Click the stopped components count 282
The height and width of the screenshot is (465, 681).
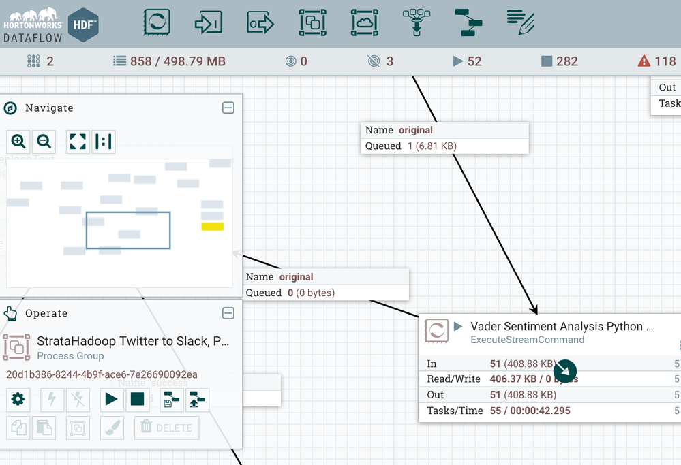(560, 61)
